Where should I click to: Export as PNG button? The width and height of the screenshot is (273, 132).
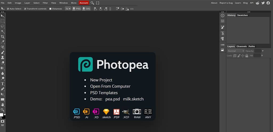pos(77,9)
